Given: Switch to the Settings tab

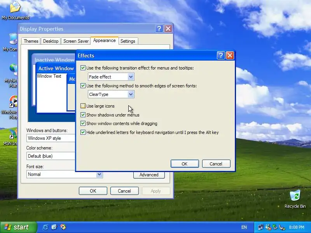Looking at the screenshot, I should pyautogui.click(x=128, y=41).
